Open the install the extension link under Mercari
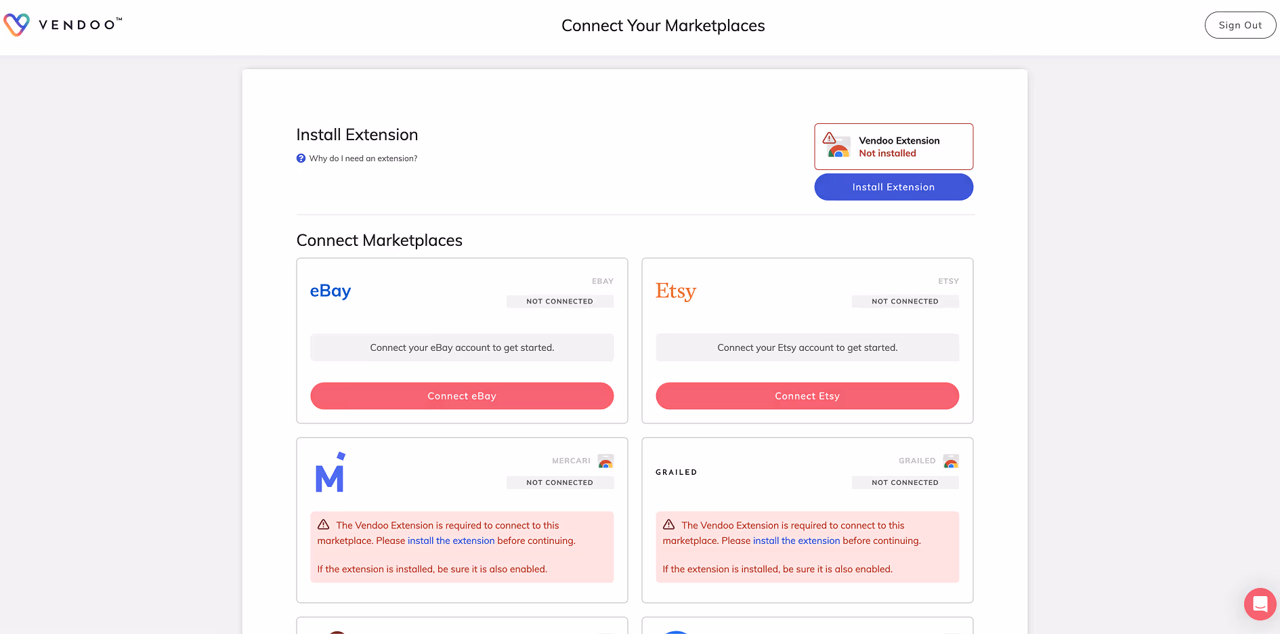This screenshot has height=634, width=1280. 451,541
